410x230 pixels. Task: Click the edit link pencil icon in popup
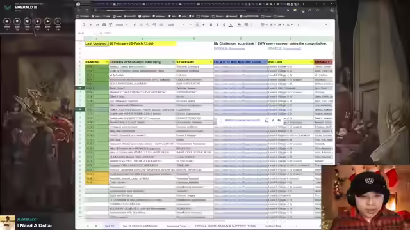273,120
